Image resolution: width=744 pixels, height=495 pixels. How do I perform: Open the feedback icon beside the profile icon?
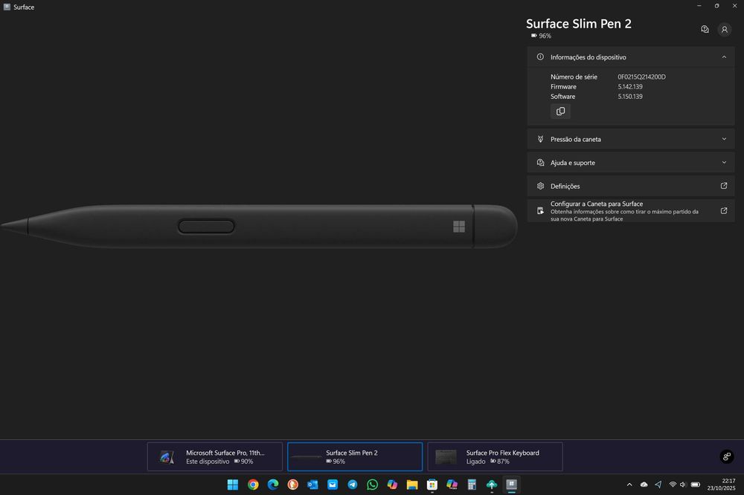pos(705,30)
